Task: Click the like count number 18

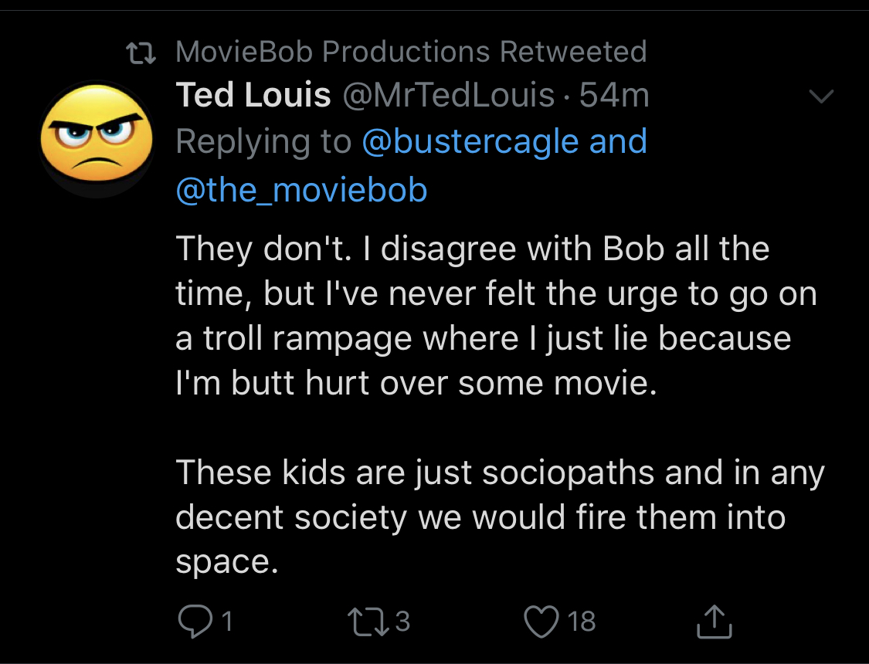Action: click(x=582, y=622)
